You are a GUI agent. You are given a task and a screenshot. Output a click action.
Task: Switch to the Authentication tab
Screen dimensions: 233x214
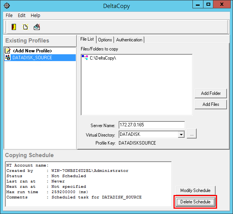[129, 40]
